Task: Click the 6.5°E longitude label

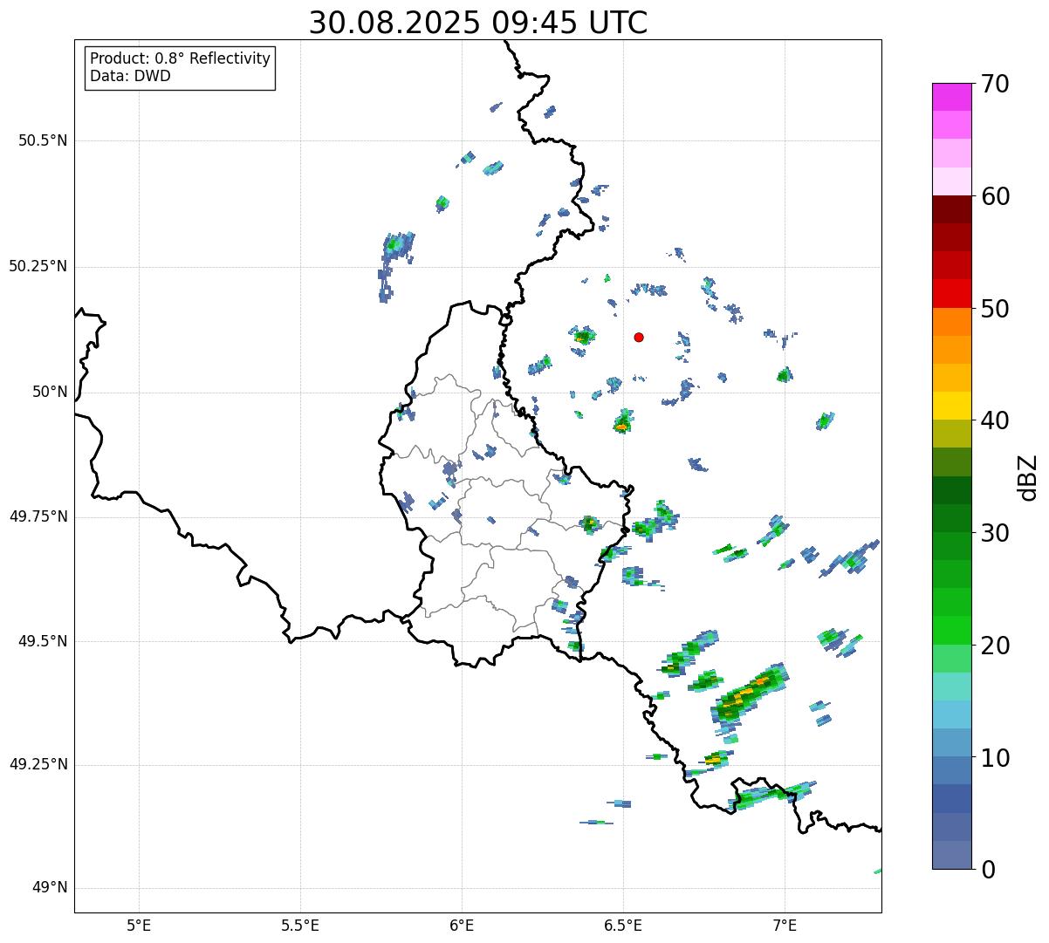Action: 623,925
